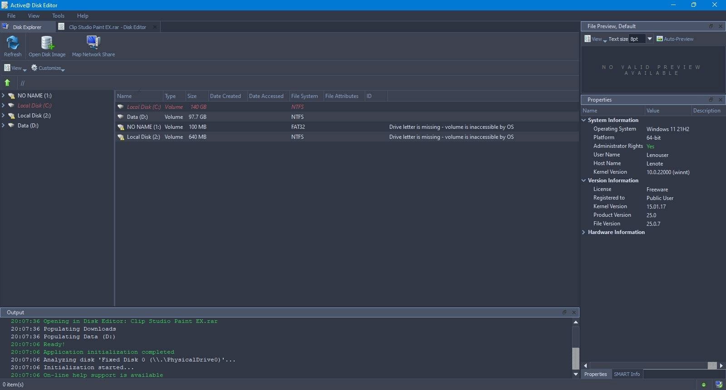Switch to the SMART Info tab
This screenshot has width=726, height=390.
click(627, 374)
